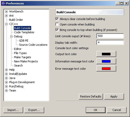This screenshot has width=130, height=117.
Task: Close the Preferences dialog window
Action: [x=126, y=3]
